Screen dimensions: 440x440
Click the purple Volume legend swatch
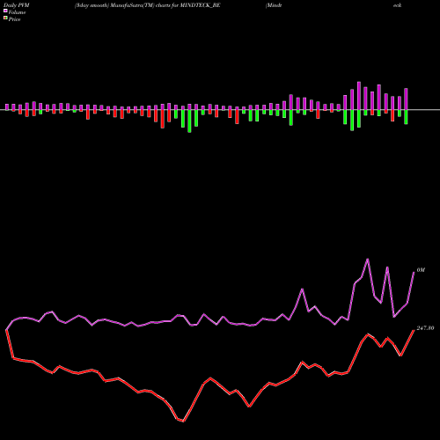tap(5, 11)
